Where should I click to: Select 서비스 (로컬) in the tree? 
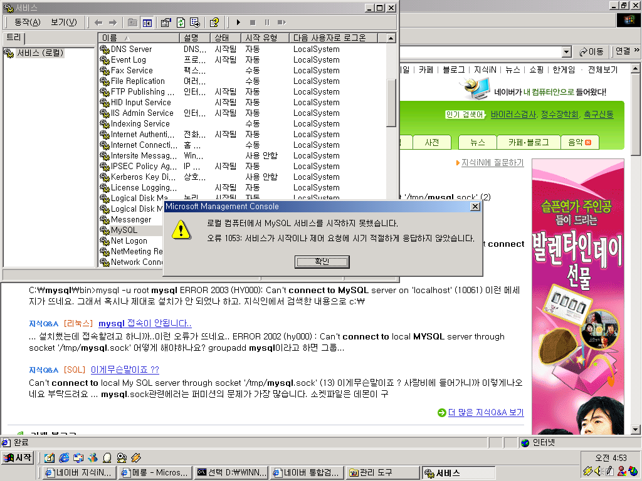(x=39, y=53)
